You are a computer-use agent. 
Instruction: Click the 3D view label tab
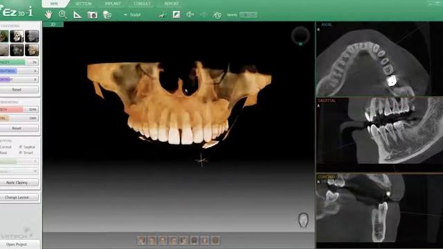point(53,24)
